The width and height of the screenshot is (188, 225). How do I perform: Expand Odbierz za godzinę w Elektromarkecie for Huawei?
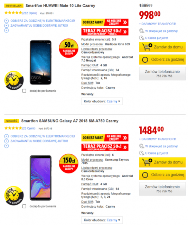point(6,21)
